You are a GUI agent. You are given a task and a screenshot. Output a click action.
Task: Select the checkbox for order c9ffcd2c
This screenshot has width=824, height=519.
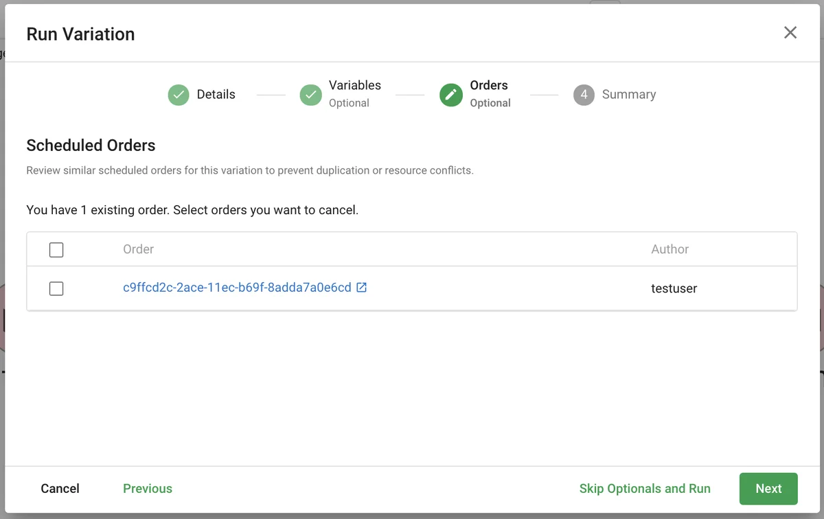point(56,289)
